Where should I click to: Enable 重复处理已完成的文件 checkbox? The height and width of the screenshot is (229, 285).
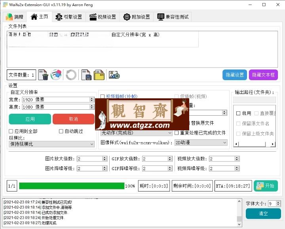(x=177, y=133)
